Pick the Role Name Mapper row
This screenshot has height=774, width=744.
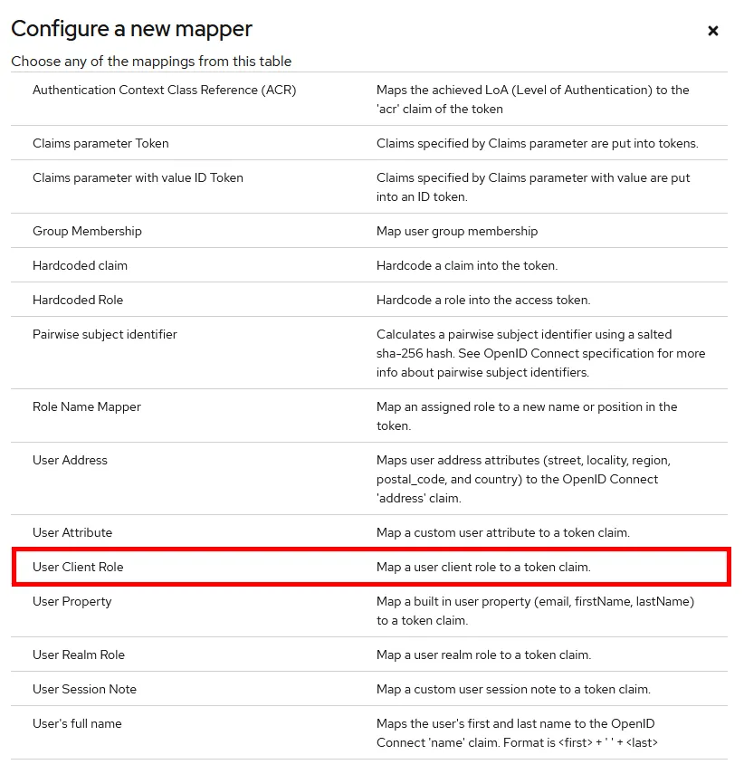point(87,406)
